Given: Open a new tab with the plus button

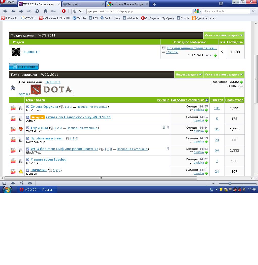Looking at the screenshot, I should (154, 4).
